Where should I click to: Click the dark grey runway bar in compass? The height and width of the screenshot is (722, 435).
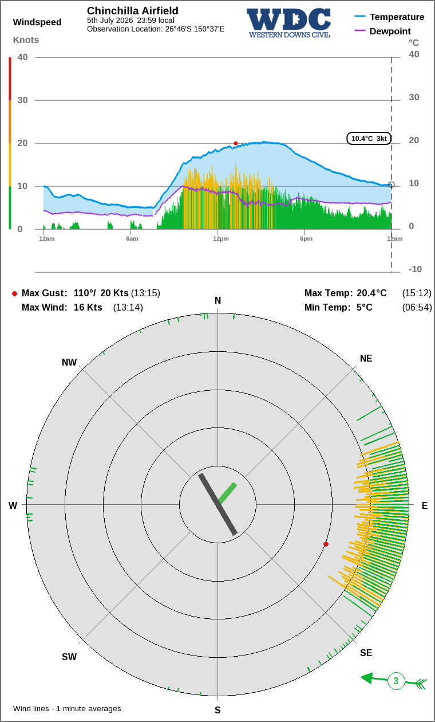(x=217, y=504)
